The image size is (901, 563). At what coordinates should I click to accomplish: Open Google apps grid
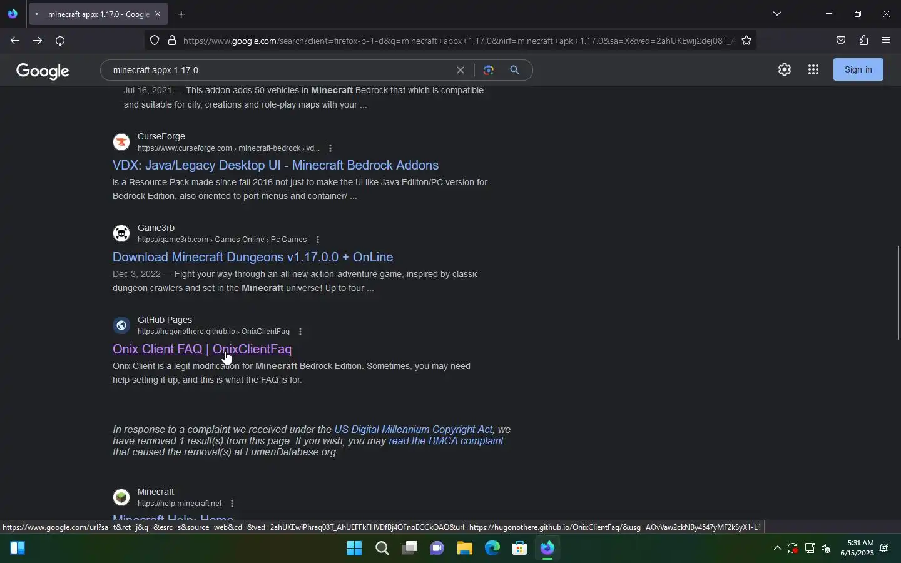[x=813, y=69]
